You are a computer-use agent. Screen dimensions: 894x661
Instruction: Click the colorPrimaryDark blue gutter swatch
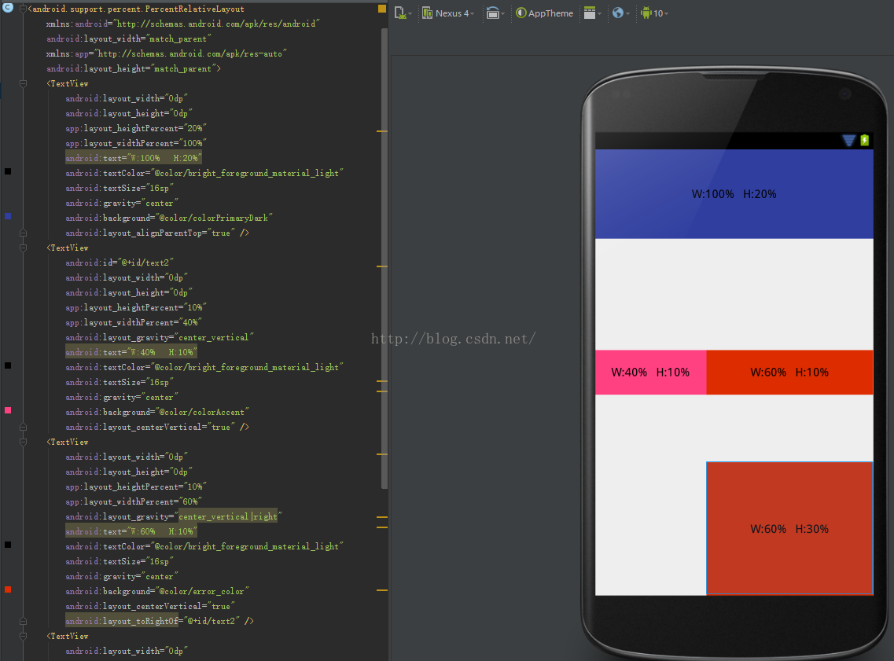(8, 216)
